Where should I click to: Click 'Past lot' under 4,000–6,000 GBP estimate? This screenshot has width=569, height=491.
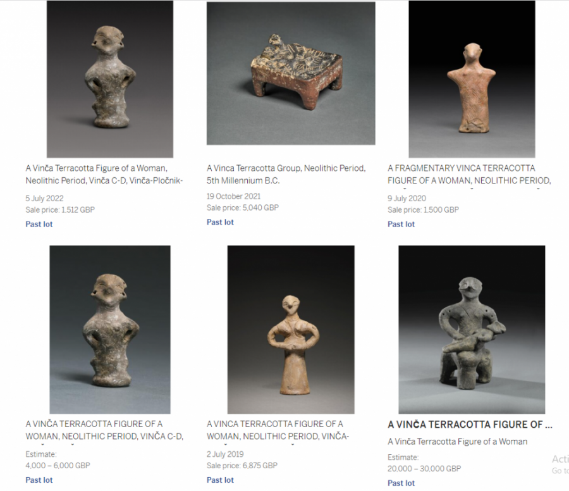point(39,480)
